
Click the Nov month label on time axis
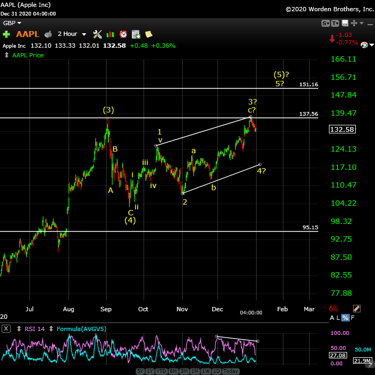coord(182,309)
